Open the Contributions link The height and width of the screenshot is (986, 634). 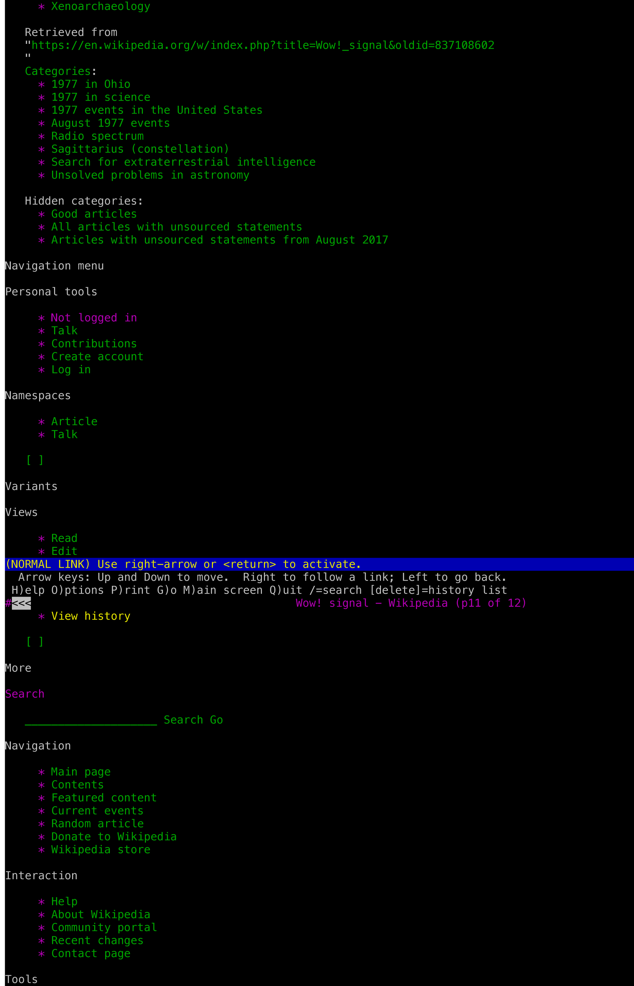[x=94, y=344]
